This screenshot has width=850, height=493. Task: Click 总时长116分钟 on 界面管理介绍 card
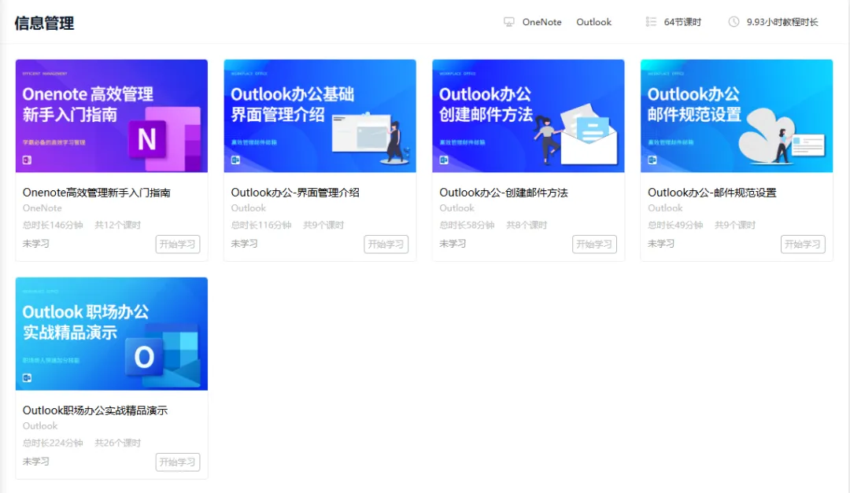261,225
